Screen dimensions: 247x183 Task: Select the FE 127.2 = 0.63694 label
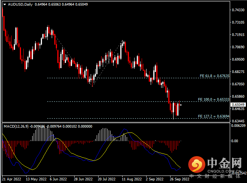(x=214, y=116)
